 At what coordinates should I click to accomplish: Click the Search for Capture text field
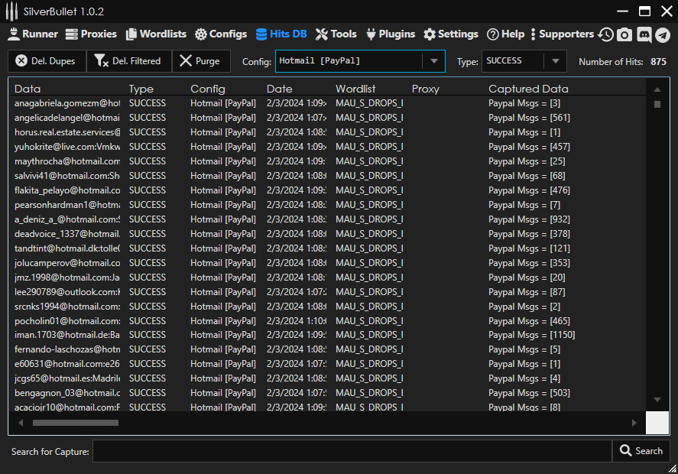(352, 451)
